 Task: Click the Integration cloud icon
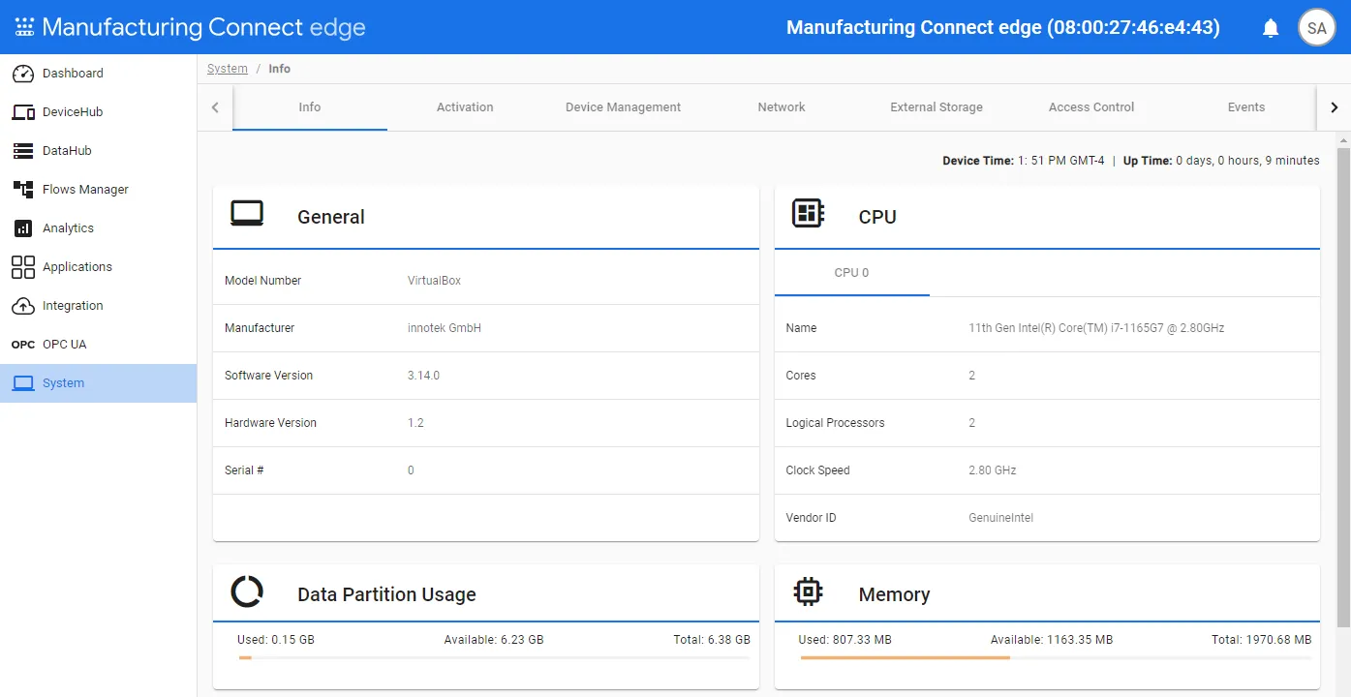coord(23,306)
